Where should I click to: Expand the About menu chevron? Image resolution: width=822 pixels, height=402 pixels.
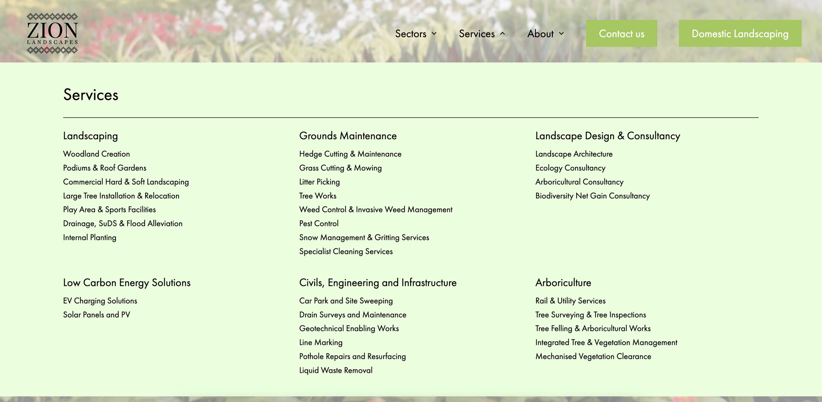click(x=561, y=34)
